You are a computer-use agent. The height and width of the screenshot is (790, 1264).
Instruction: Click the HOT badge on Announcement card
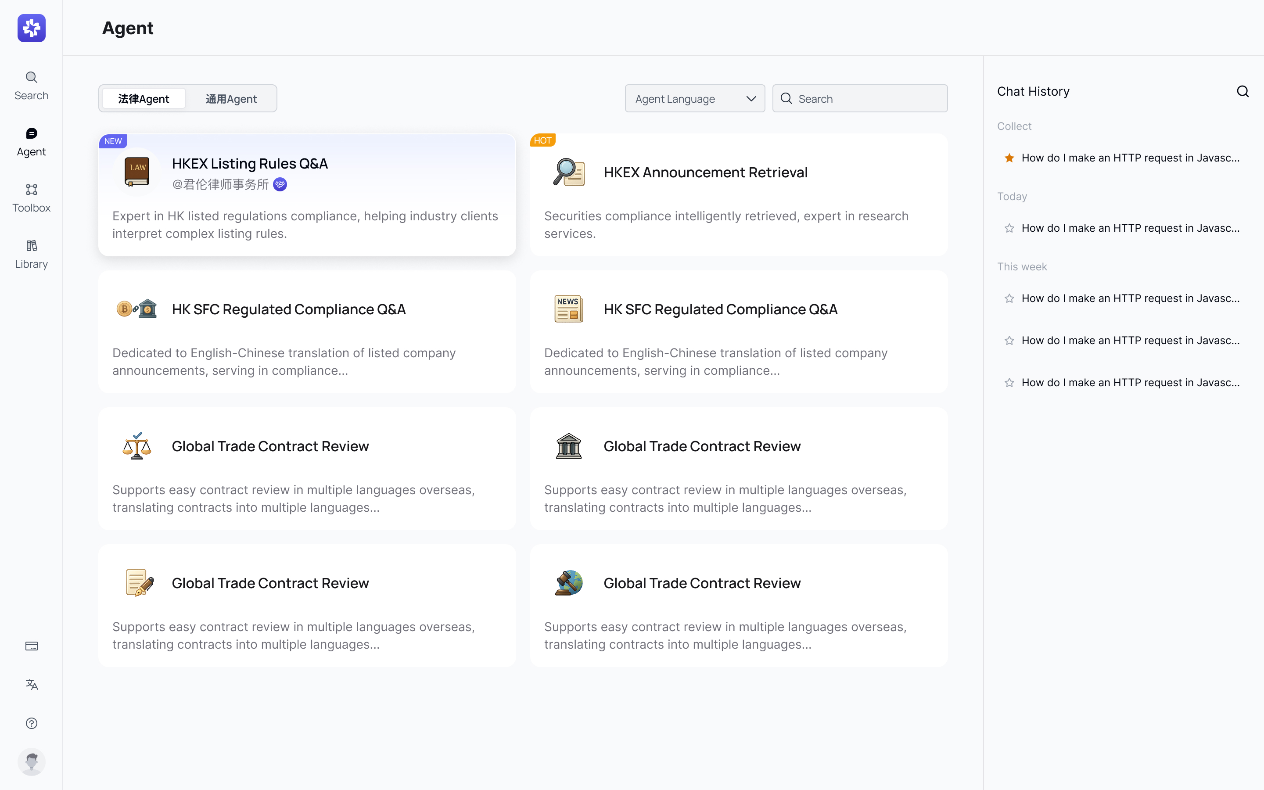542,140
